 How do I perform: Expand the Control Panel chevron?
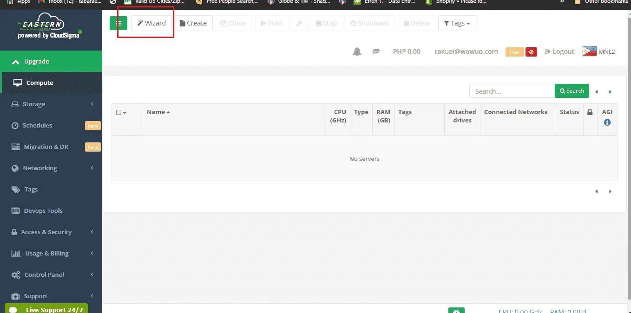92,275
